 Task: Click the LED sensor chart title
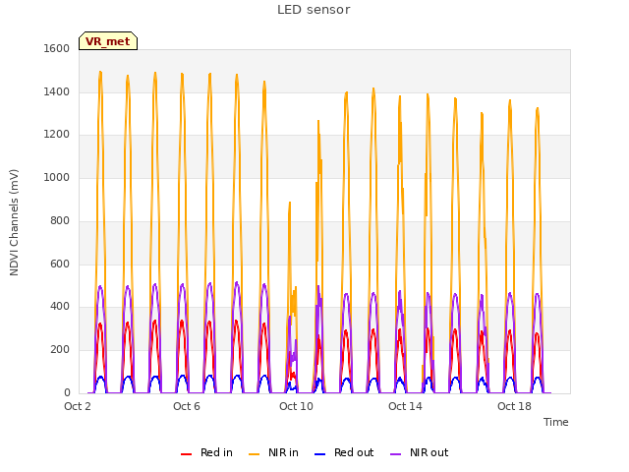point(314,10)
